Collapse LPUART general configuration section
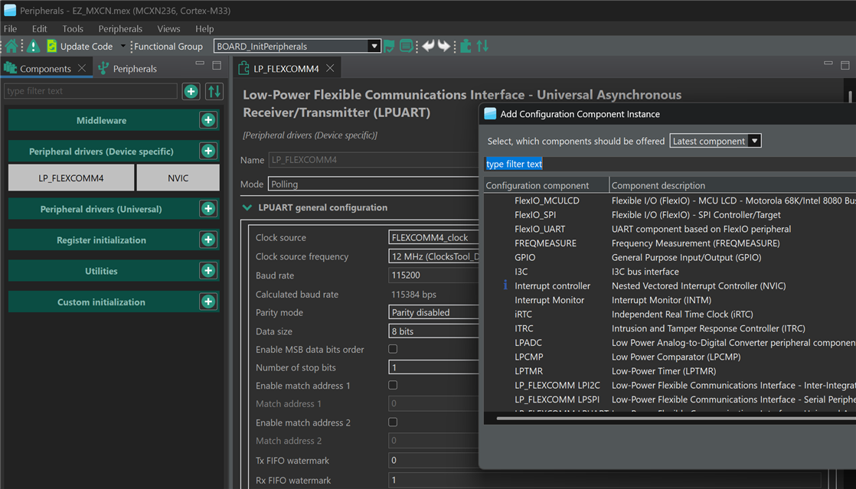 pyautogui.click(x=247, y=207)
